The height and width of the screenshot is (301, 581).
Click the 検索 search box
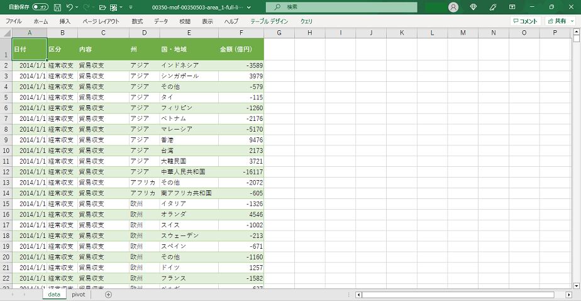341,7
